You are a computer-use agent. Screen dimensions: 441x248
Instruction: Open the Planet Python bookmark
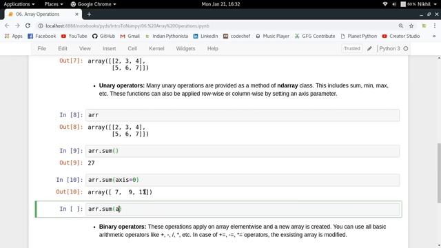click(x=358, y=36)
